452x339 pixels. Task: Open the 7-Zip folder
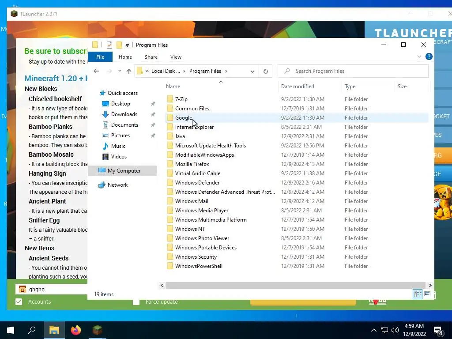181,99
